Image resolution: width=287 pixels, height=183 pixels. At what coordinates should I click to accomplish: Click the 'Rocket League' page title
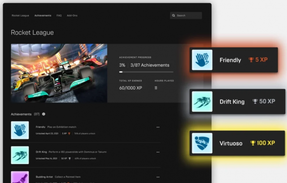click(x=32, y=33)
